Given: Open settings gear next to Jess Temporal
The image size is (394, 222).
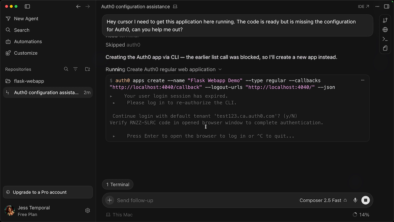Looking at the screenshot, I should [x=87, y=210].
